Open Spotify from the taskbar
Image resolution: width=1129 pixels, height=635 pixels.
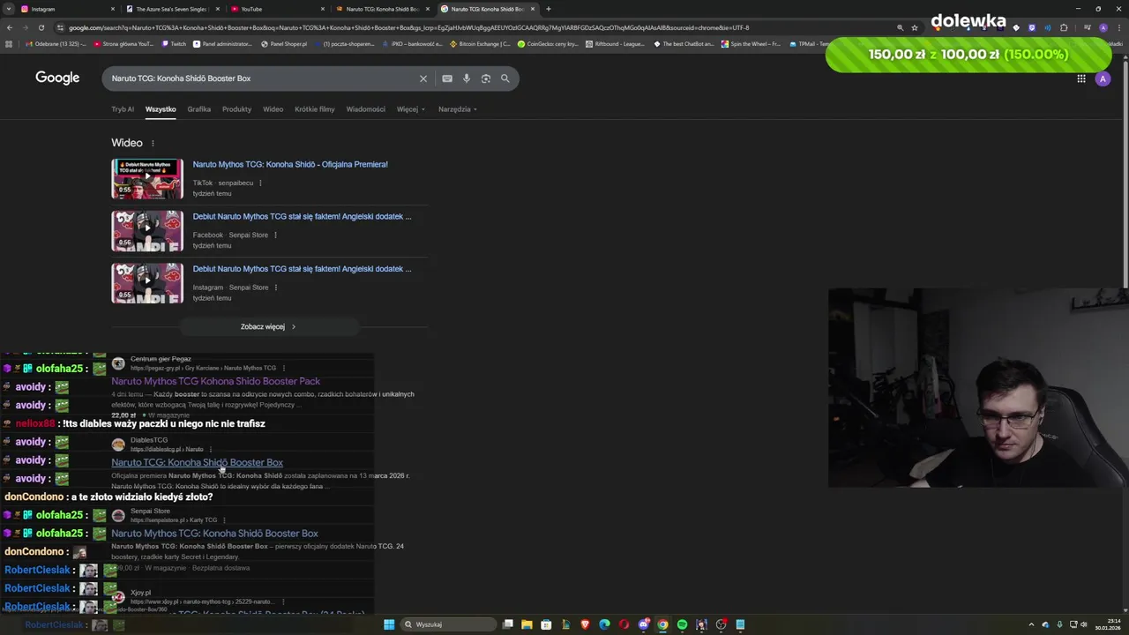click(682, 624)
